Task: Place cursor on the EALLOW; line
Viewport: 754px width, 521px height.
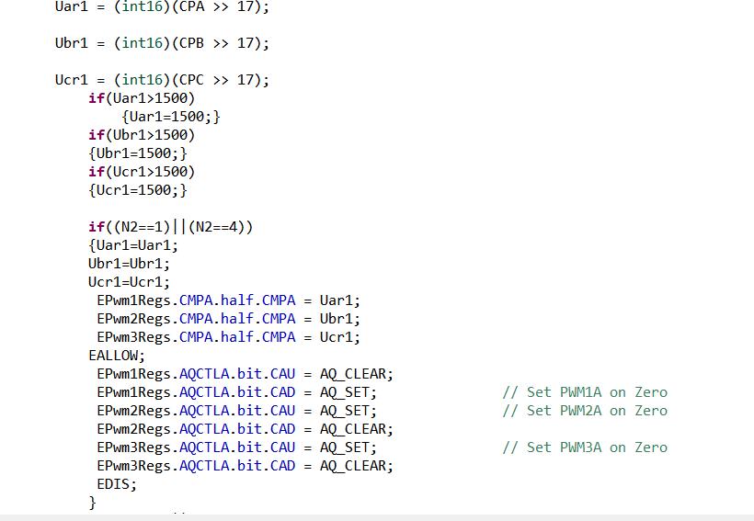Action: [117, 356]
